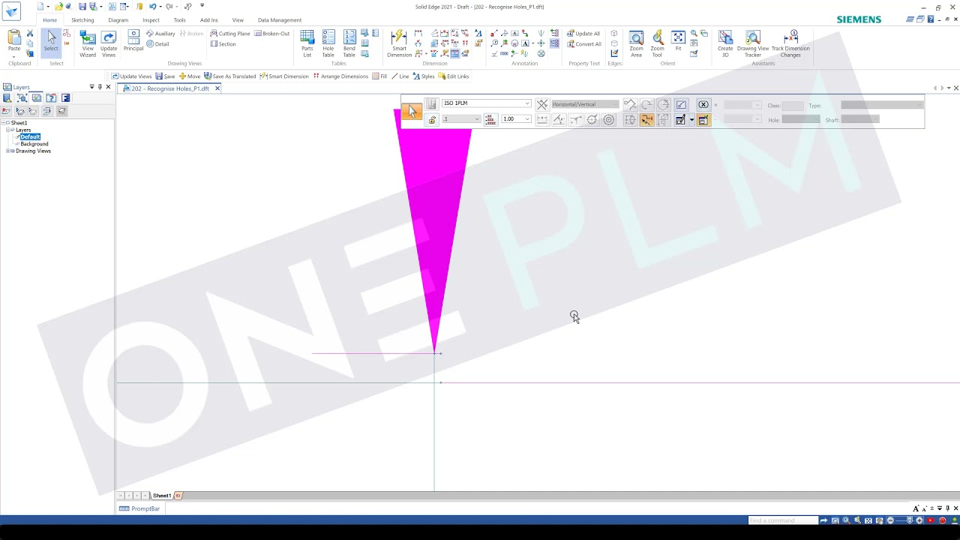The image size is (960, 540).
Task: Click the Line tool in the quick toolbar
Action: tap(400, 76)
